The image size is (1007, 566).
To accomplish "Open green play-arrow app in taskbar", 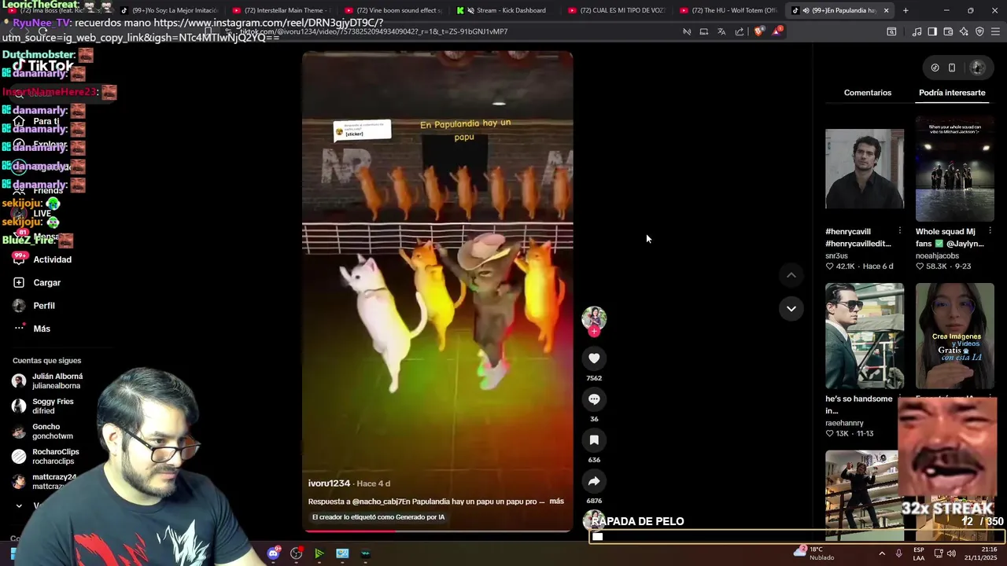I will [x=319, y=553].
